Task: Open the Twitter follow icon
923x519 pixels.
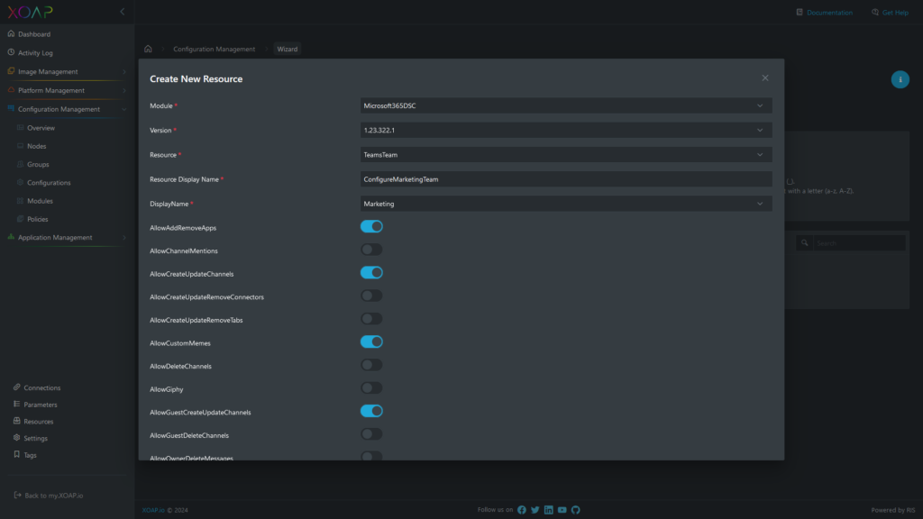Action: coord(535,510)
